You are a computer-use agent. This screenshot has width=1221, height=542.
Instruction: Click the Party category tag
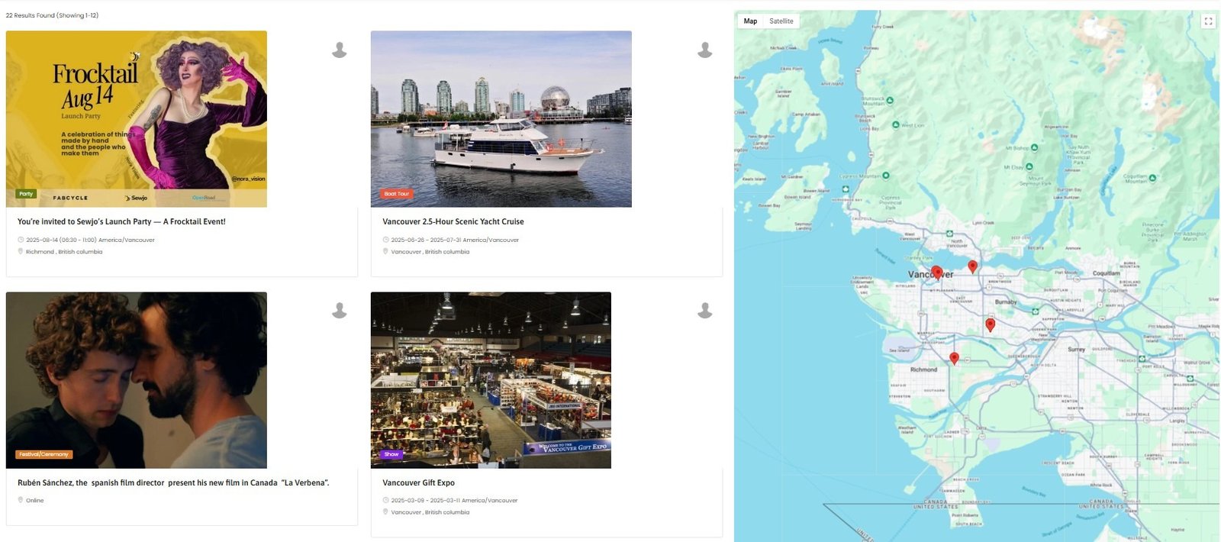coord(24,193)
